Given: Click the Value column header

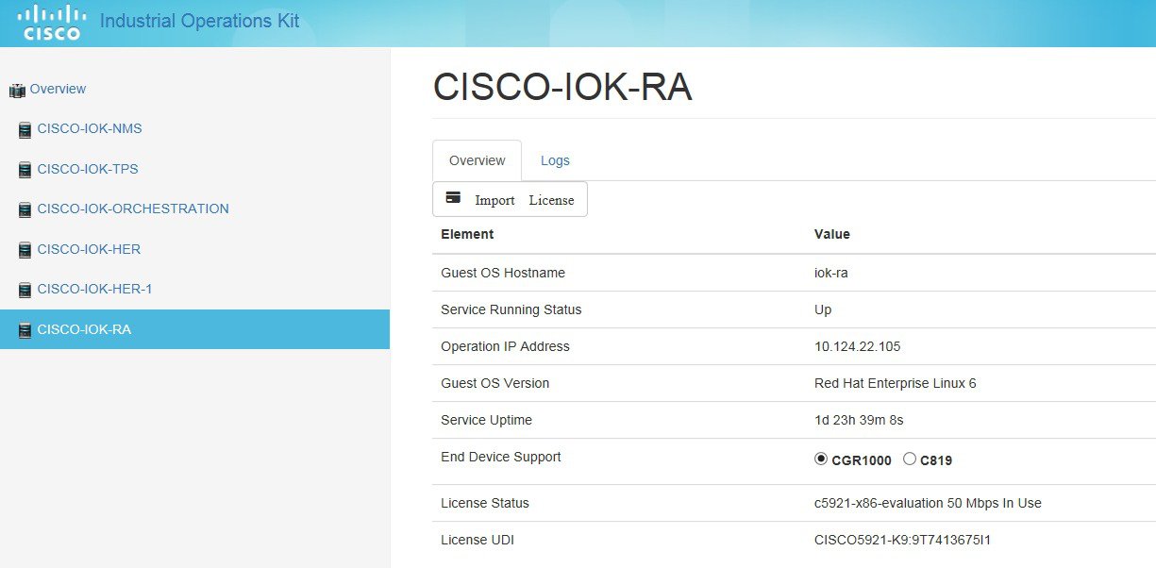Looking at the screenshot, I should [x=832, y=234].
